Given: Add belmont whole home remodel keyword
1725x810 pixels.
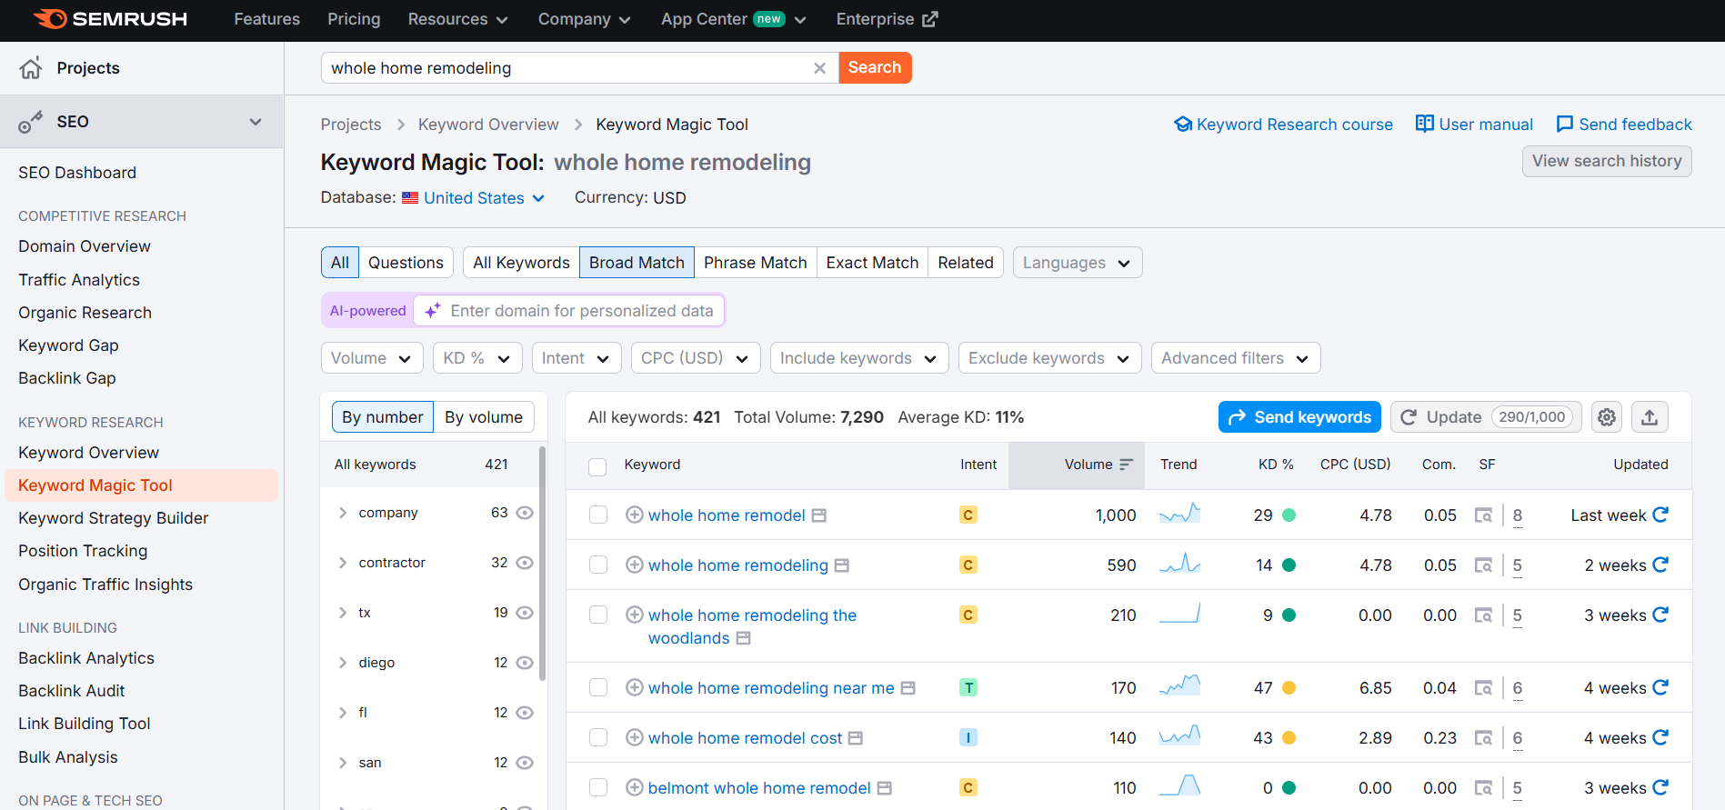Looking at the screenshot, I should click(x=635, y=787).
